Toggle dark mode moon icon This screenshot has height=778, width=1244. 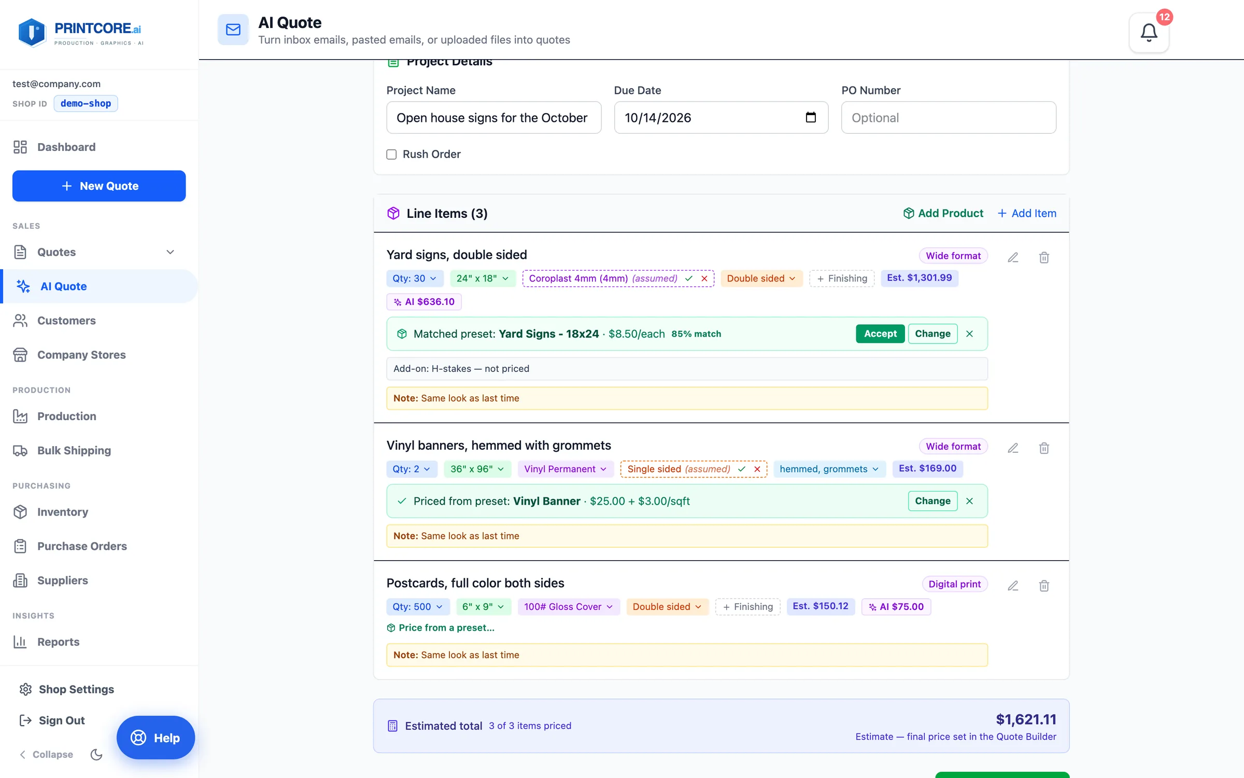coord(96,754)
